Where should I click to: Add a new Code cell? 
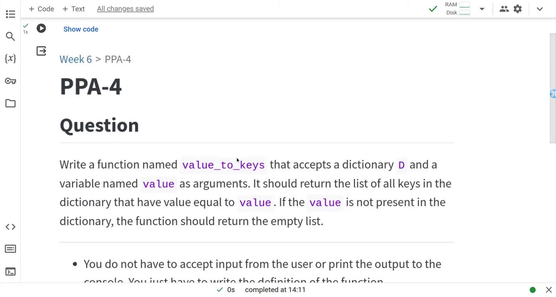[41, 9]
